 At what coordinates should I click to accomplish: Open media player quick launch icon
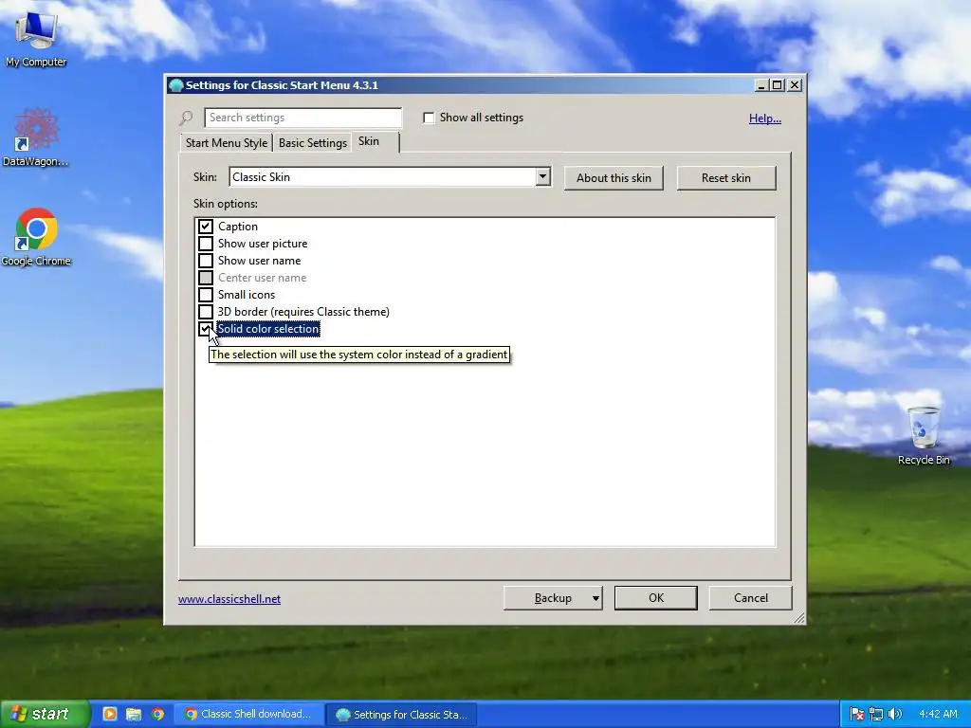(x=110, y=714)
